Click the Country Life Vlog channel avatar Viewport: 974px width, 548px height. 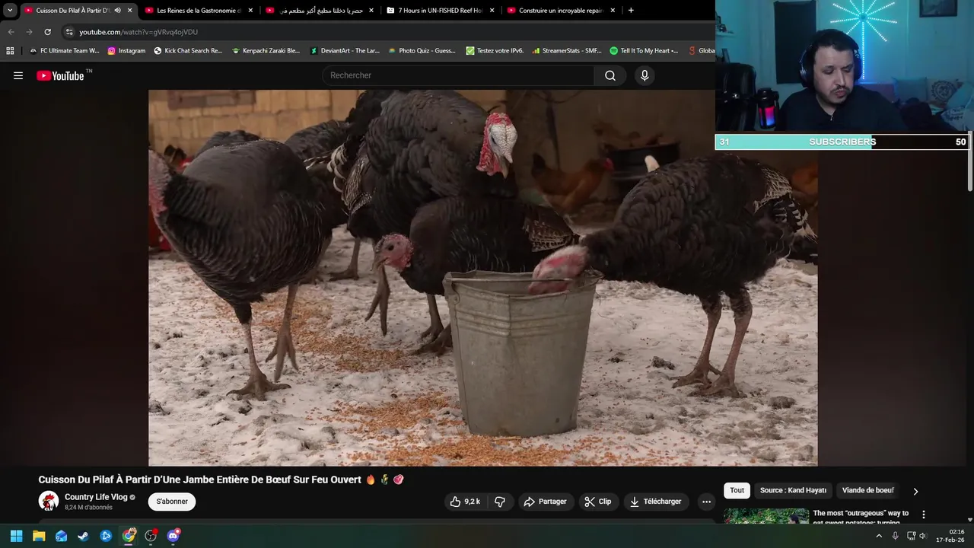pos(49,501)
